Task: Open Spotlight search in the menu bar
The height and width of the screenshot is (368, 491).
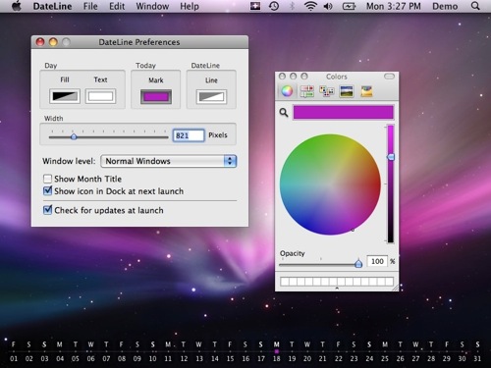Action: click(x=475, y=6)
